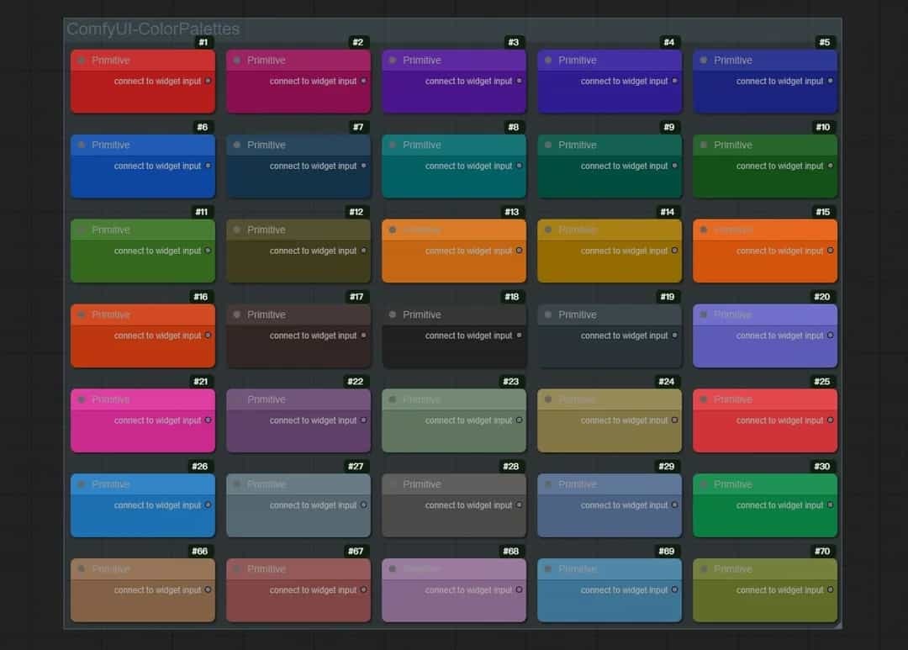908x650 pixels.
Task: Click the output slot of node #66
Action: coord(208,590)
